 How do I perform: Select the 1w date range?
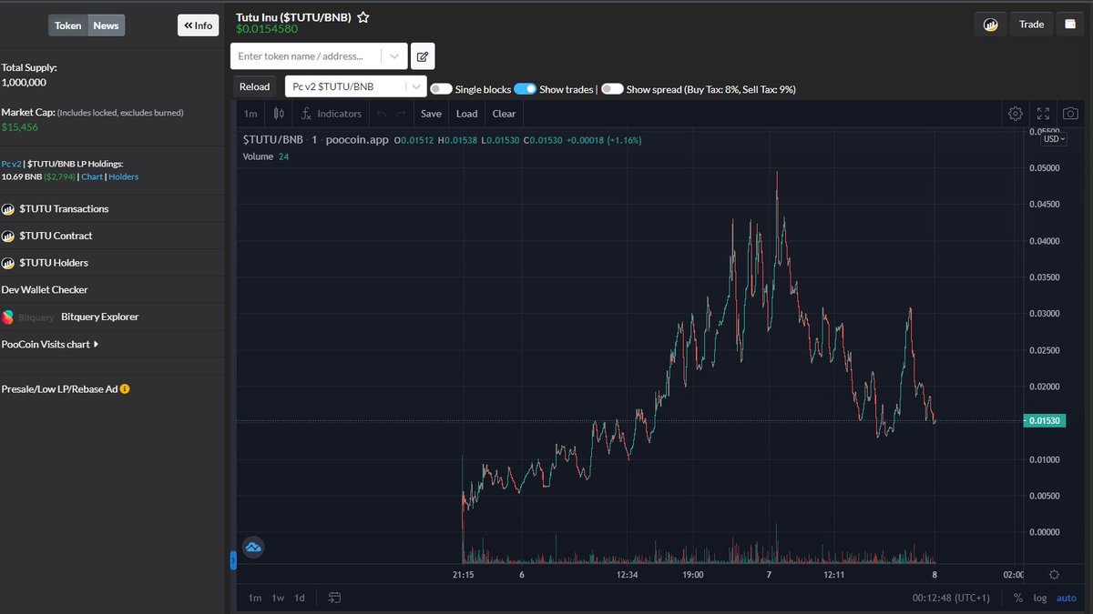click(279, 598)
